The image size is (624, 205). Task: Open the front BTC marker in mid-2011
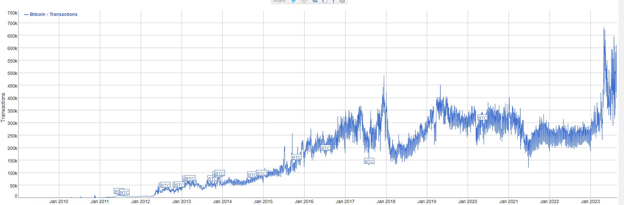(x=124, y=193)
